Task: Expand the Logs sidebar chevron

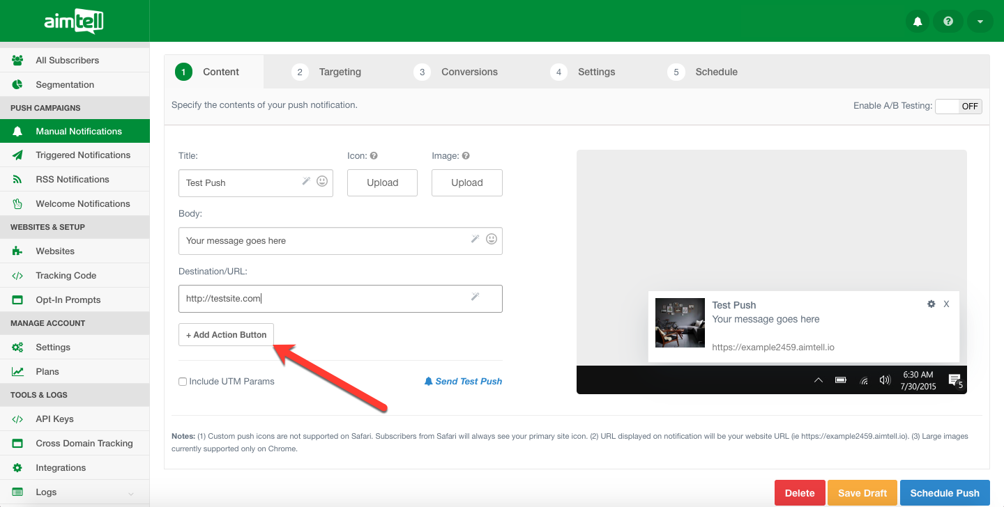Action: click(x=131, y=494)
